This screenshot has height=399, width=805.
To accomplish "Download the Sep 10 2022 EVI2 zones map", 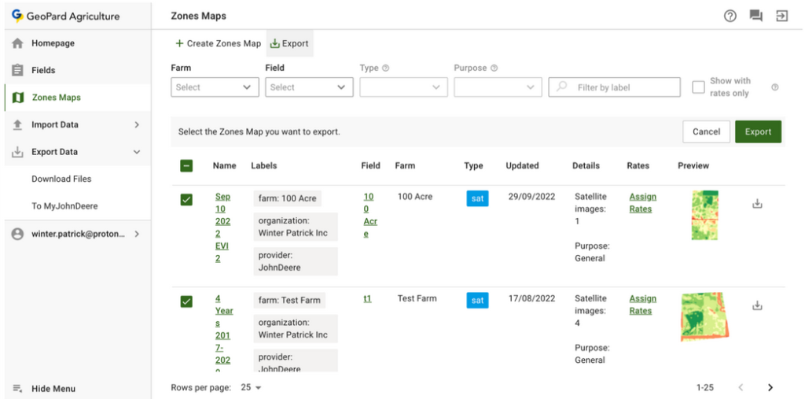I will [757, 204].
